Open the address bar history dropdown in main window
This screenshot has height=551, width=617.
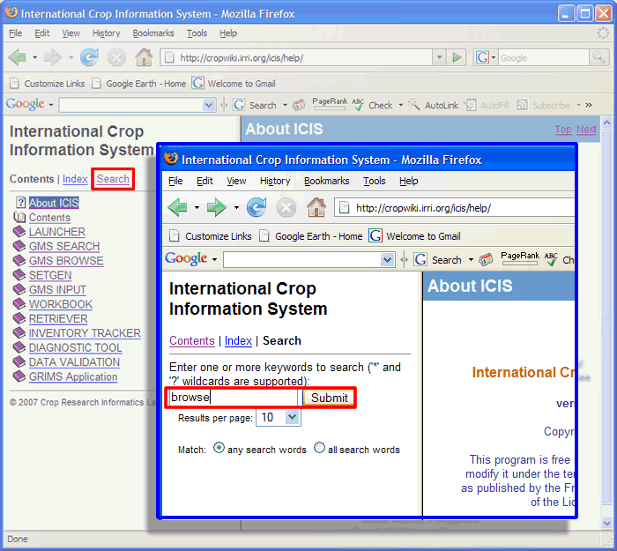point(439,58)
